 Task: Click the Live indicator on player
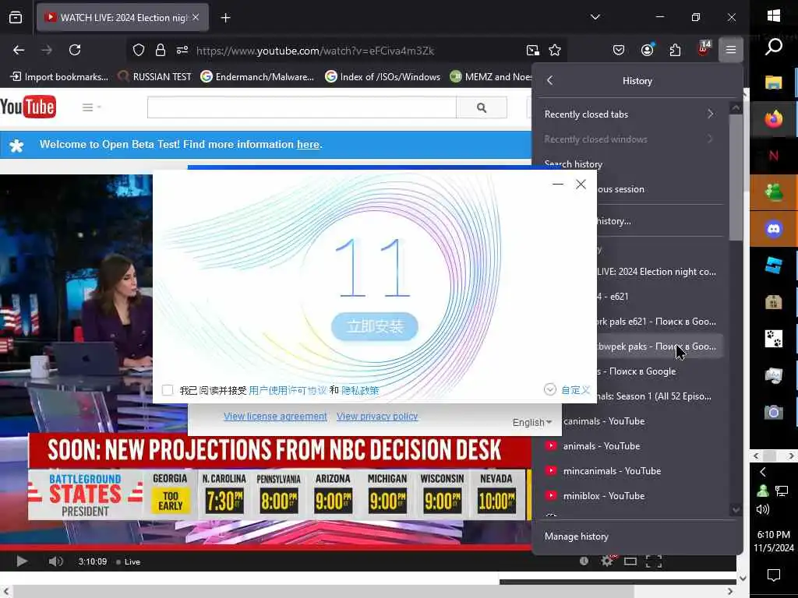point(129,562)
